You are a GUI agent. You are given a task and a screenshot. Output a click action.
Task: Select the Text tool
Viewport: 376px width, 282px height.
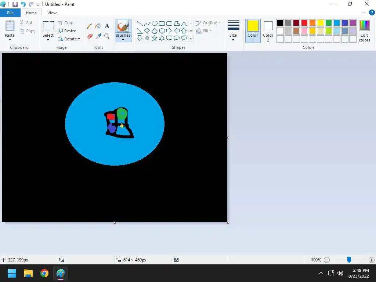pos(107,26)
